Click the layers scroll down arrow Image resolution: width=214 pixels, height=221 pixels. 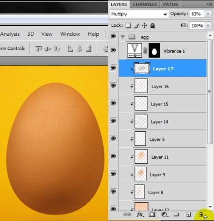210,207
